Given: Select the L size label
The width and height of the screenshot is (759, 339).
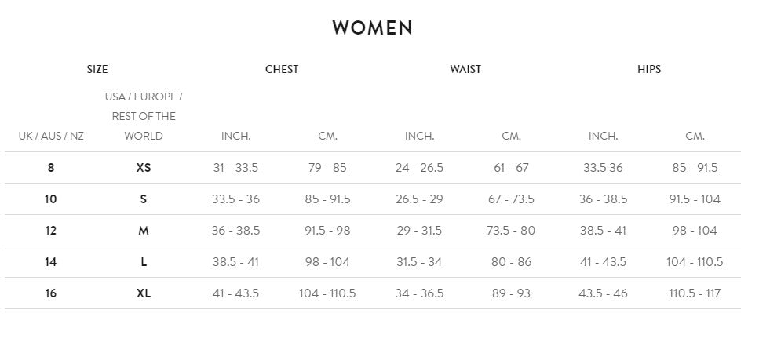Looking at the screenshot, I should pyautogui.click(x=144, y=262).
